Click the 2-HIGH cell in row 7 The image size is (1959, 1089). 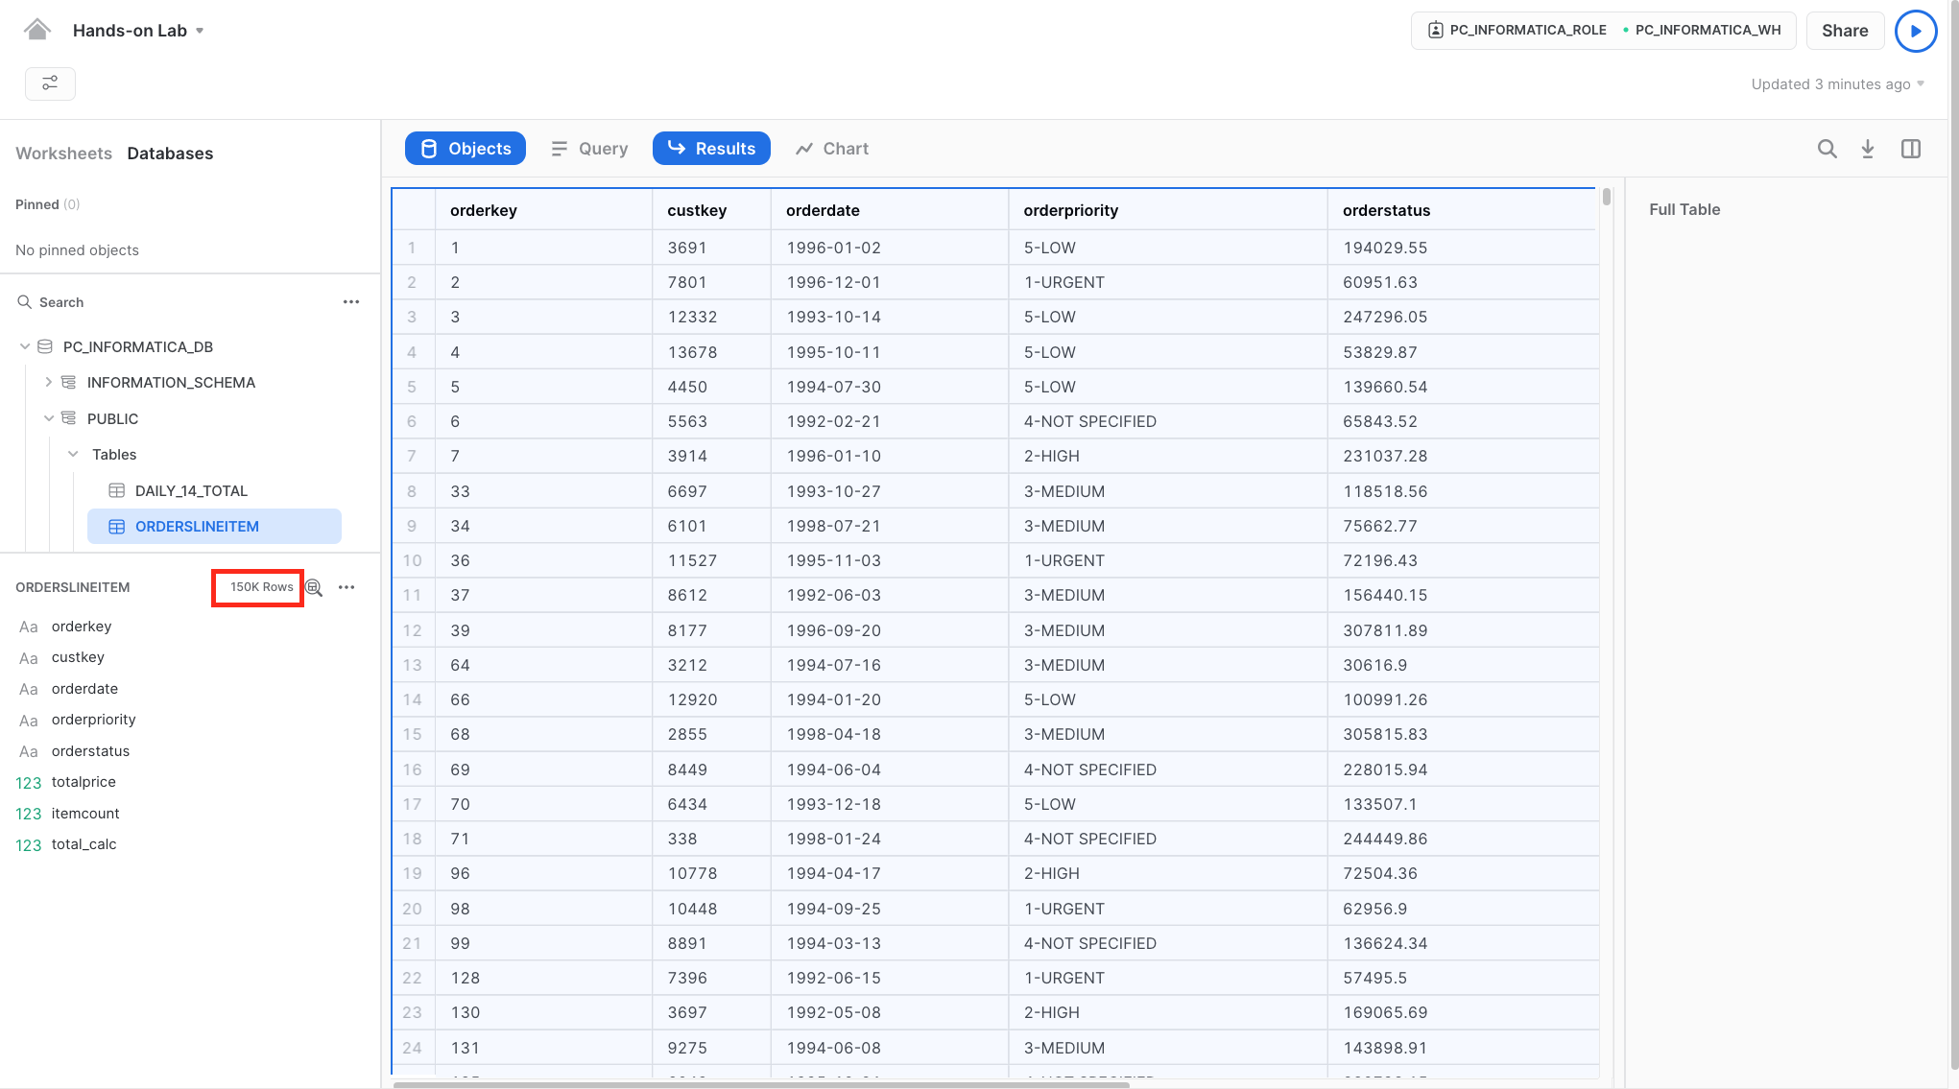point(1168,456)
